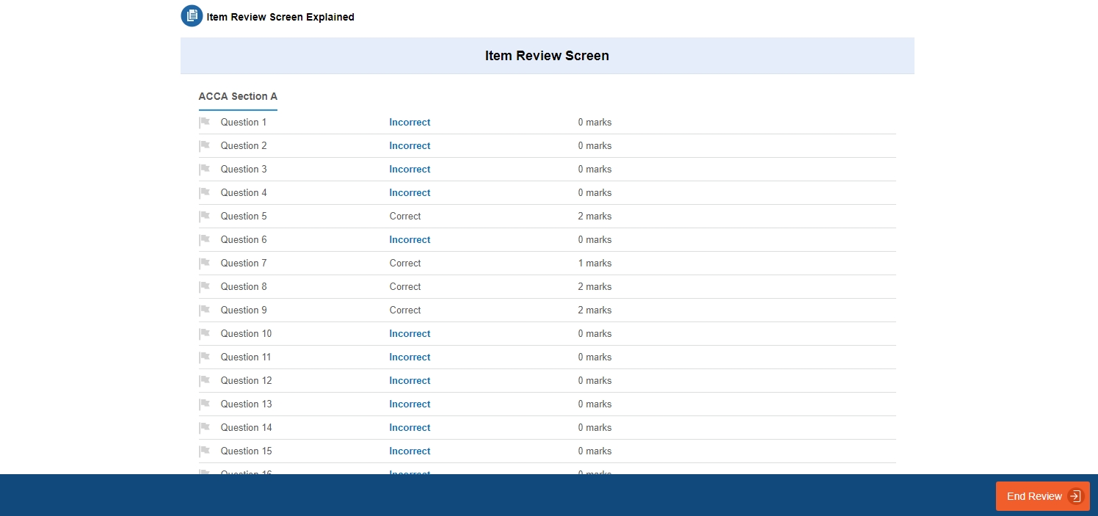Screen dimensions: 1098x516
Task: Click the Correct status for Question 7
Action: tap(405, 264)
